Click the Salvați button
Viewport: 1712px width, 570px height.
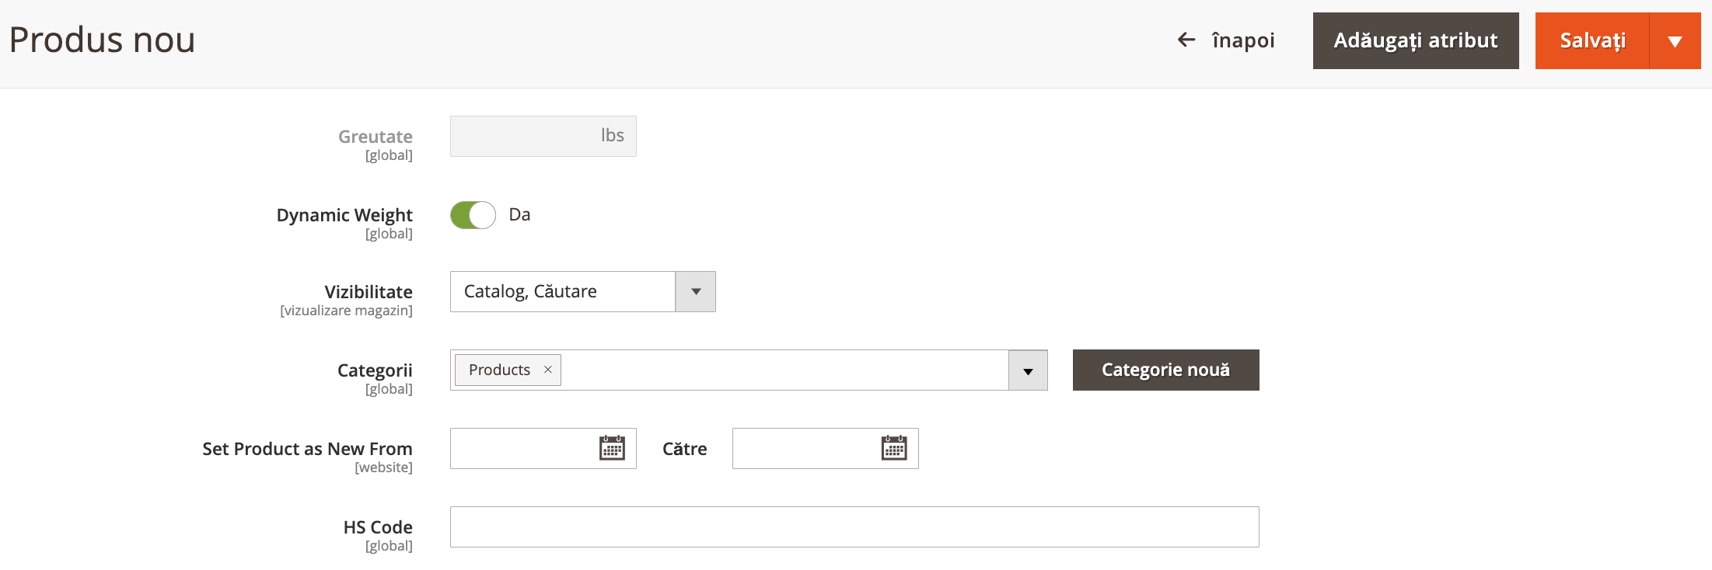tap(1592, 40)
